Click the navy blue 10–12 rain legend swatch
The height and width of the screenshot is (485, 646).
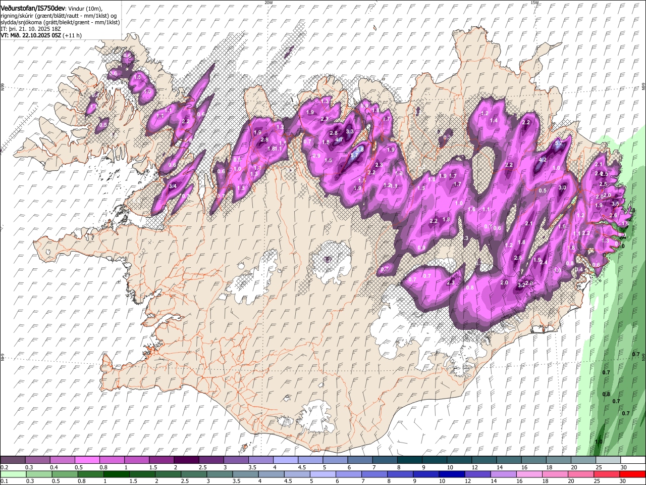[x=452, y=474]
